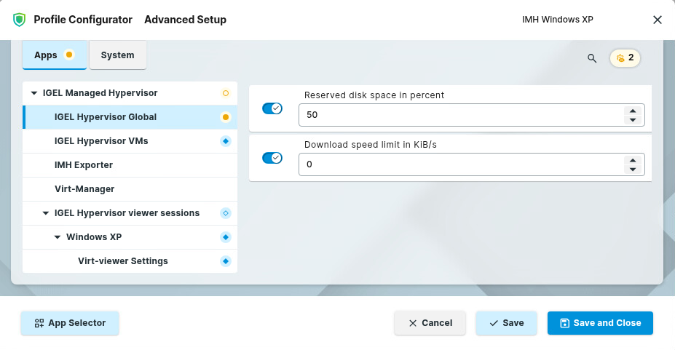Collapse the Windows XP tree node

pyautogui.click(x=58, y=237)
